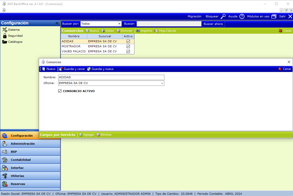This screenshot has height=196, width=293.
Task: Collapse the Configuración side panel
Action: click(x=57, y=23)
